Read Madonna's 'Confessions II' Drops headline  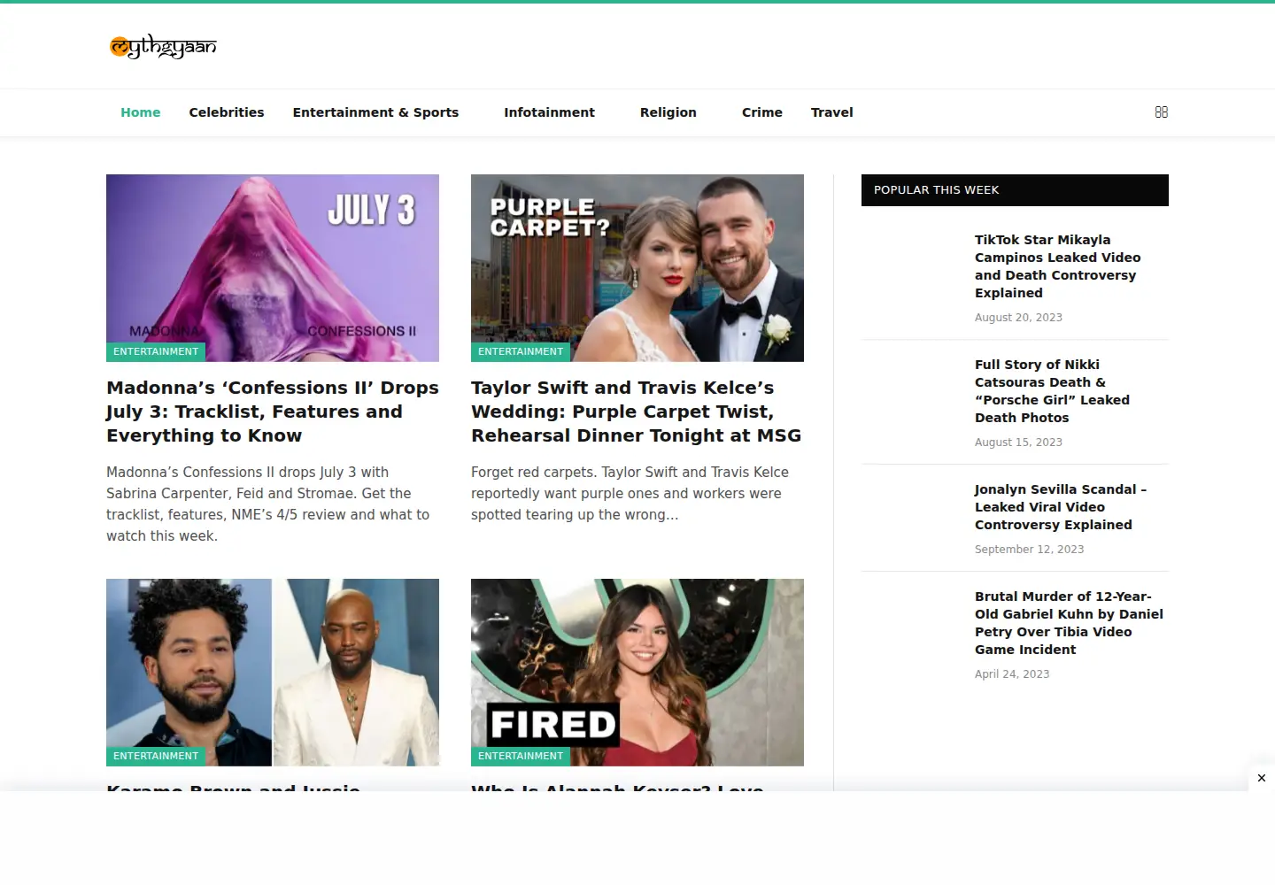pos(273,412)
